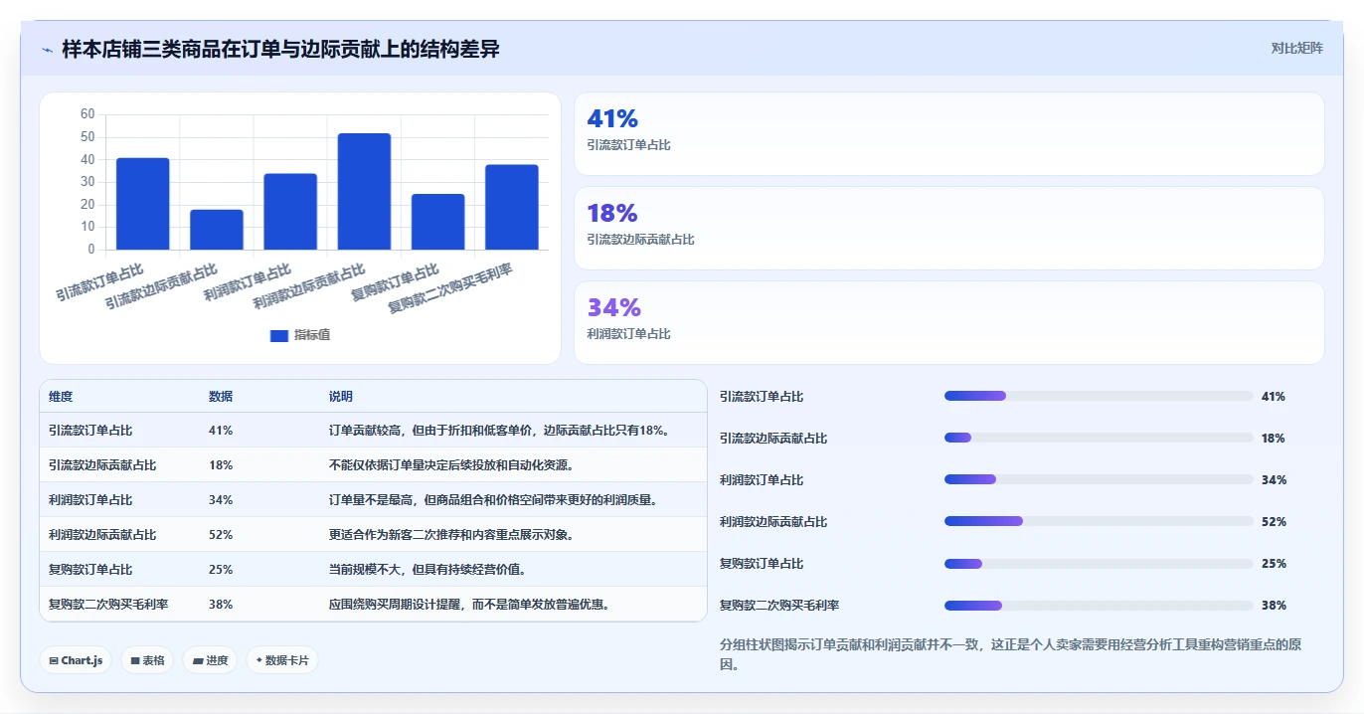Viewport: 1364px width, 714px height.
Task: Click the footnote text starting 分组柱状图揭示
Action: pos(1010,654)
